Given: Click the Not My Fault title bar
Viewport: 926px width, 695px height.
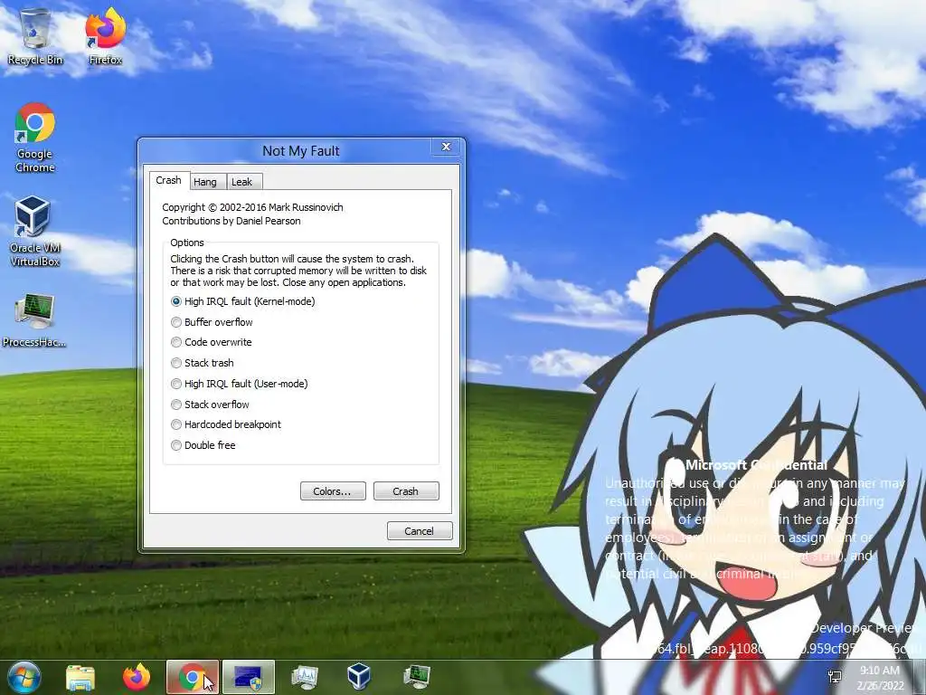Looking at the screenshot, I should click(300, 151).
